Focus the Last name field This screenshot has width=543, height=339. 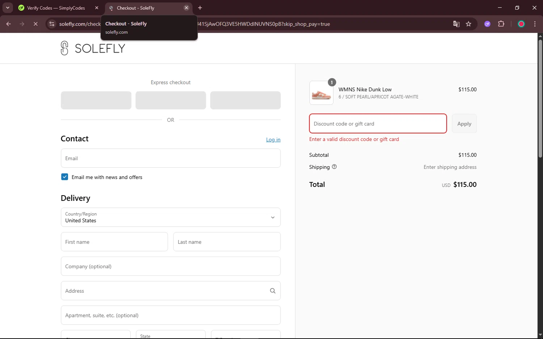227,242
